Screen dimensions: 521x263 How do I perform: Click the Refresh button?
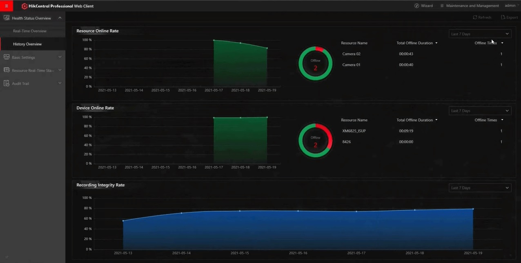click(482, 18)
